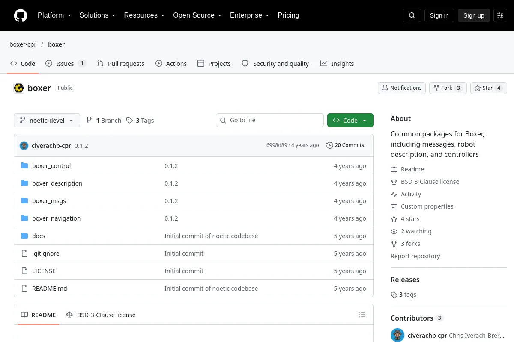The height and width of the screenshot is (342, 514).
Task: Click the boxer_msgs folder icon
Action: pyautogui.click(x=24, y=200)
